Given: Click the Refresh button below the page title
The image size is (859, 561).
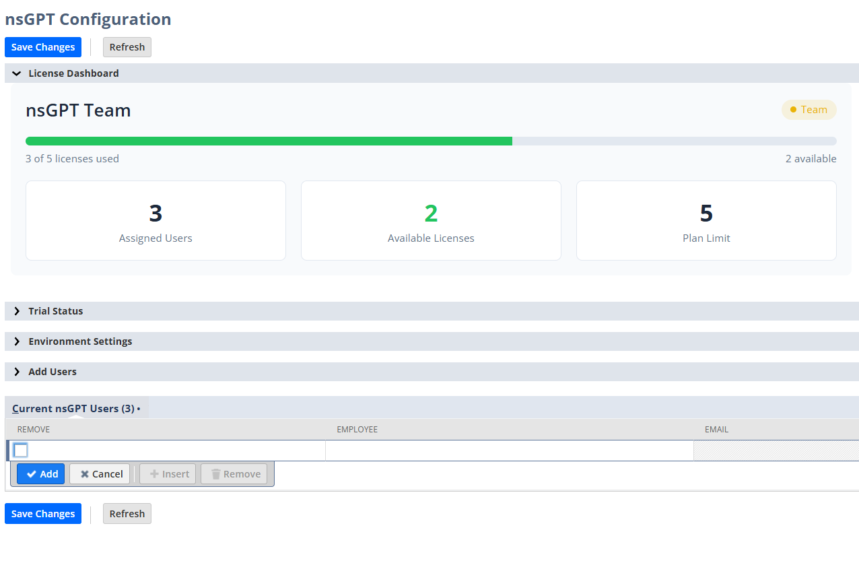Looking at the screenshot, I should point(127,46).
